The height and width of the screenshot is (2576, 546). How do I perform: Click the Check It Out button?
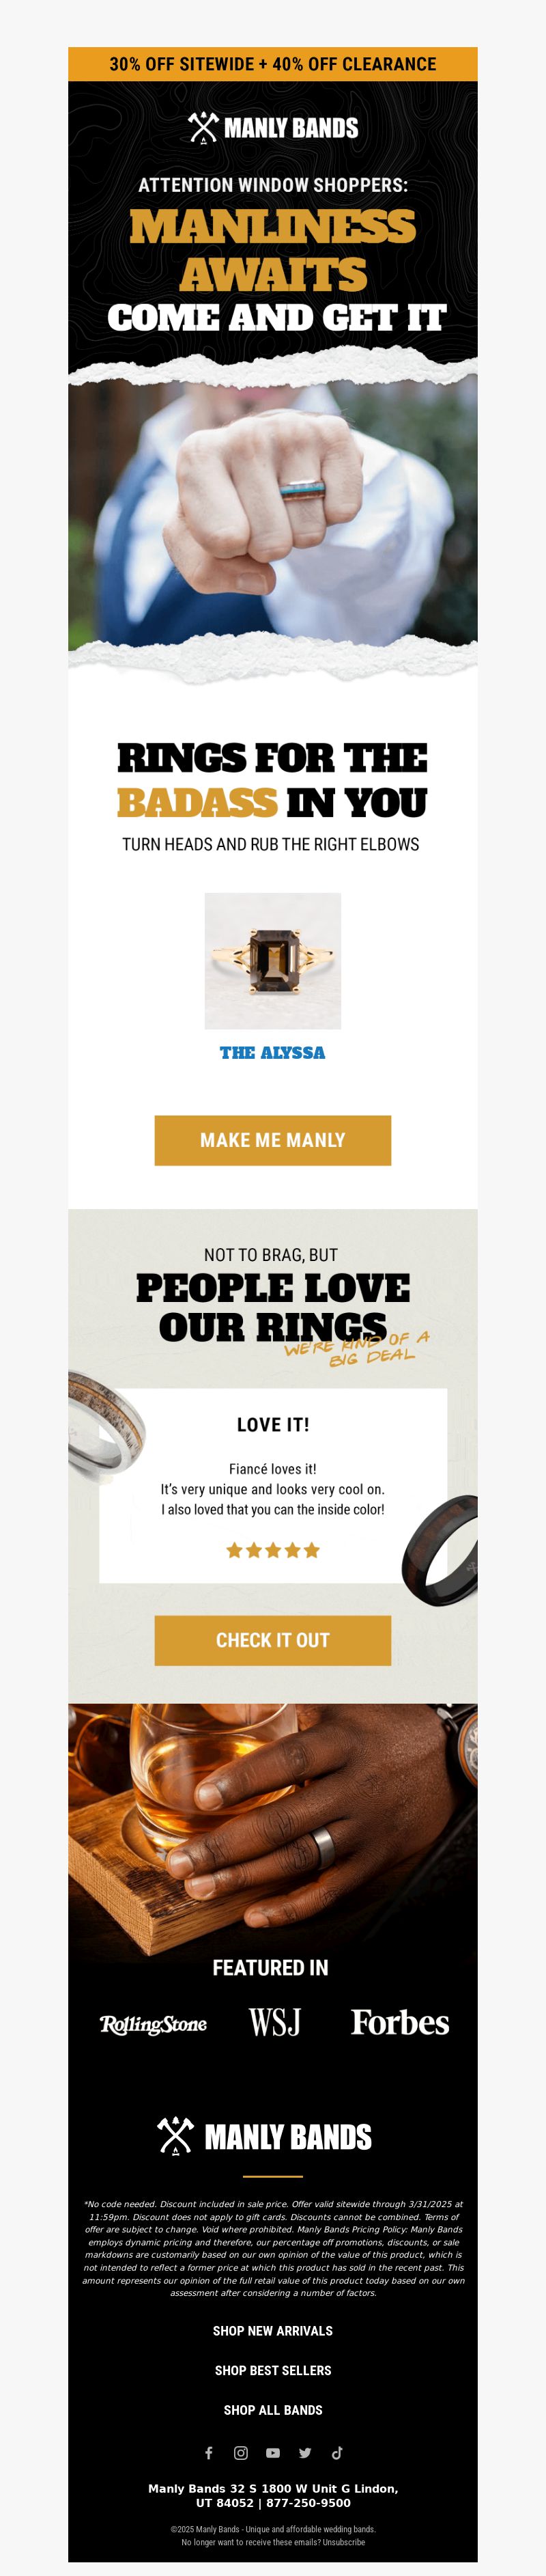(x=273, y=1640)
